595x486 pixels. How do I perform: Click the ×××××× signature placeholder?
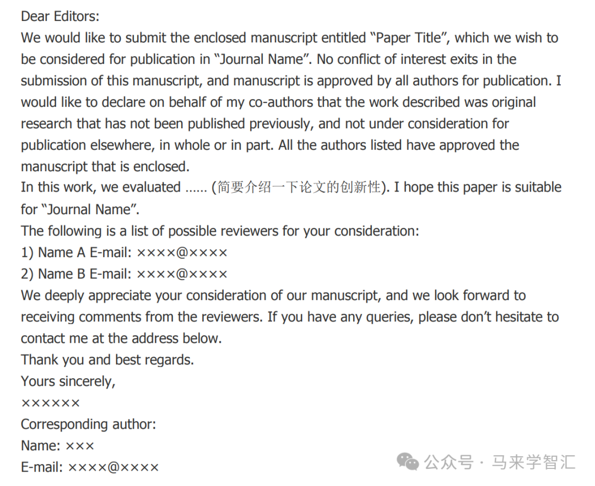point(51,403)
